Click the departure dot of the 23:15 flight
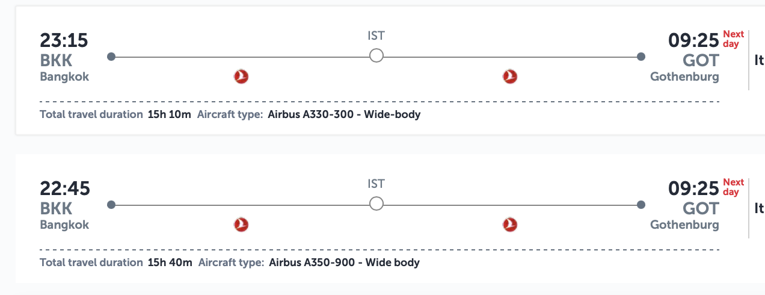Image resolution: width=765 pixels, height=295 pixels. (111, 57)
